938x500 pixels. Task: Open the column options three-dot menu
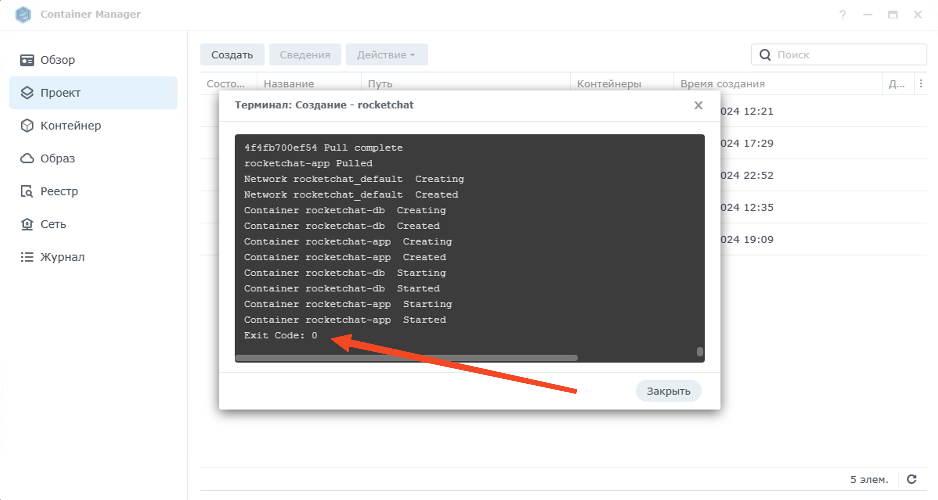tap(921, 83)
